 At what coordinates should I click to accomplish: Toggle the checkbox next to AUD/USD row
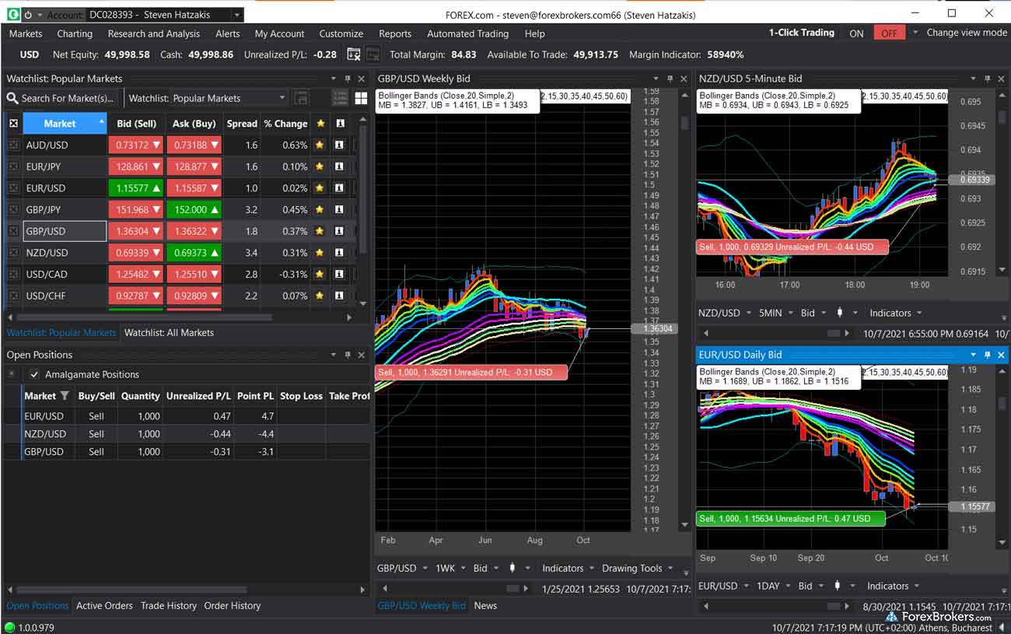pyautogui.click(x=13, y=145)
